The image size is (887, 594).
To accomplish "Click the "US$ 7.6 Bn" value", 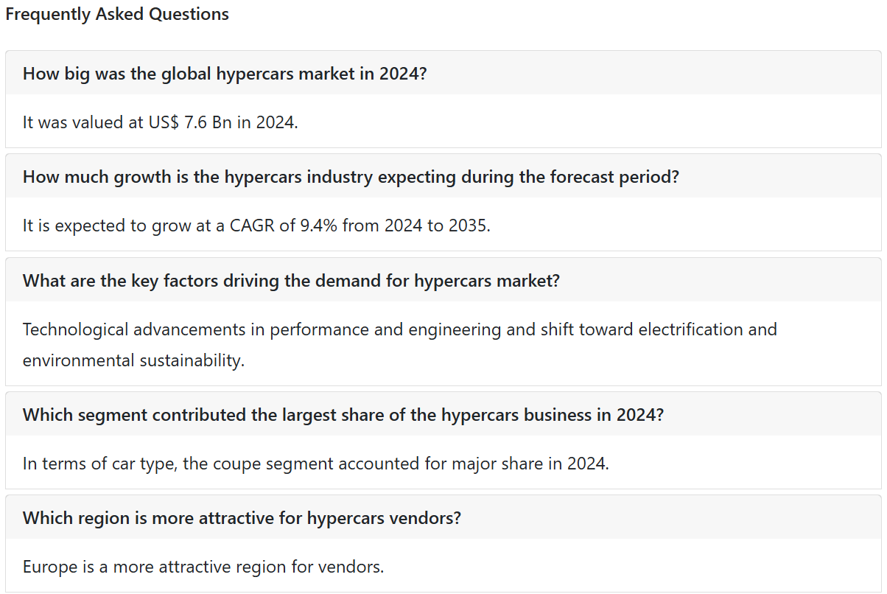I will 190,122.
